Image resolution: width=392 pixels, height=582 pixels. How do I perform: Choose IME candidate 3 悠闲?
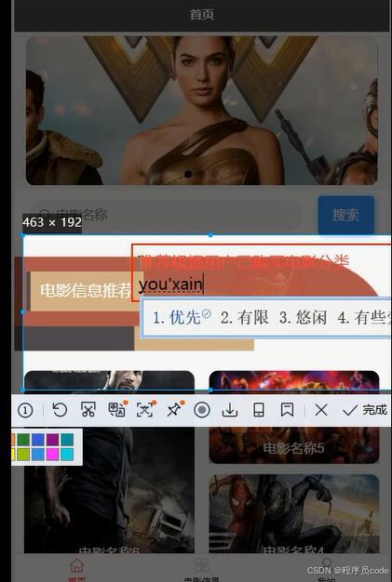point(304,318)
